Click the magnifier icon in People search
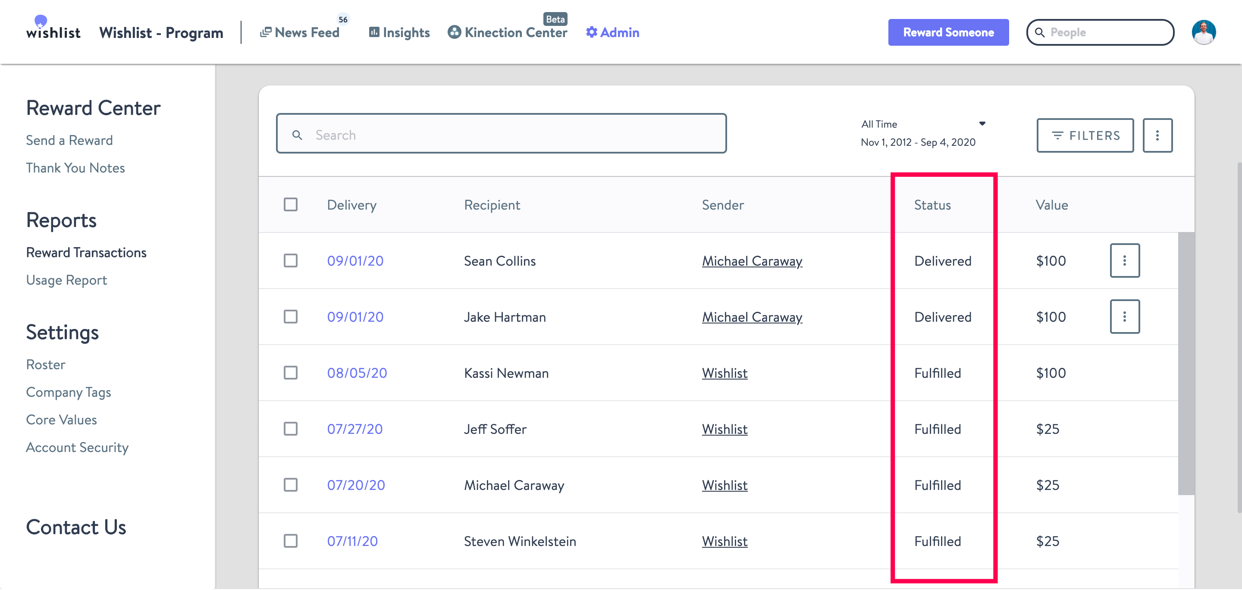1242x590 pixels. click(x=1039, y=32)
